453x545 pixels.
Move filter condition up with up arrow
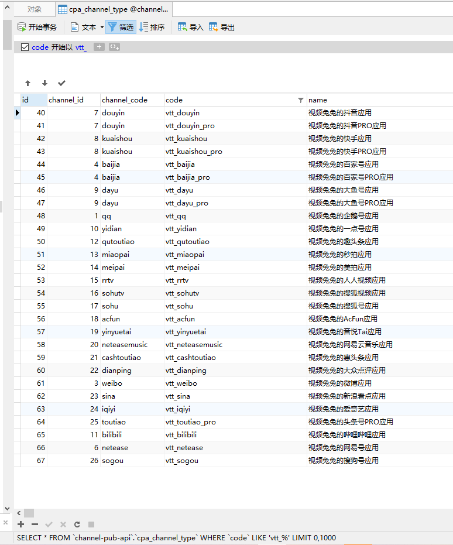pyautogui.click(x=28, y=83)
